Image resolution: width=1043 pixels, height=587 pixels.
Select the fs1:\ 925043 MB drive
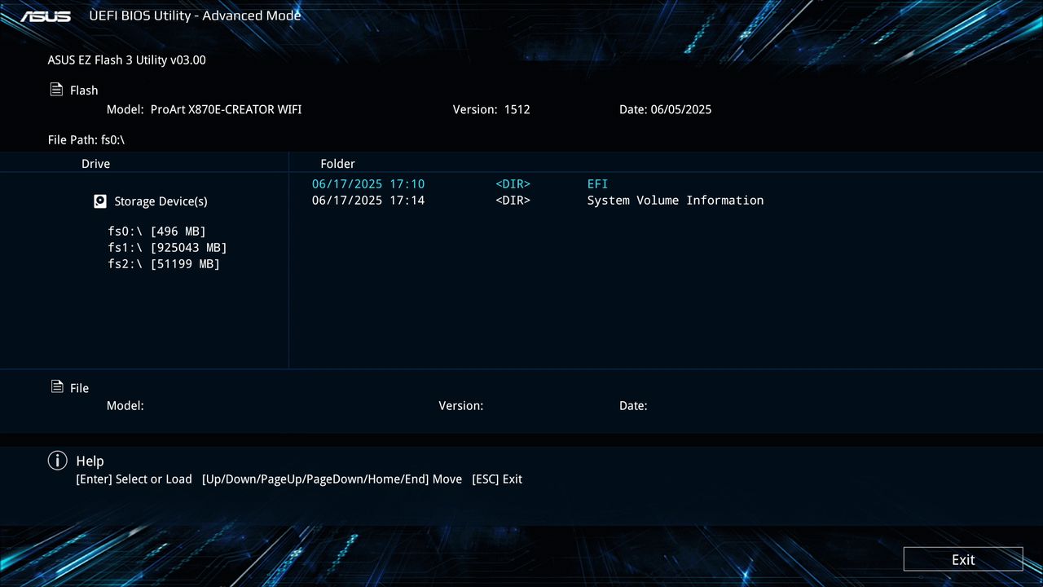(x=167, y=247)
